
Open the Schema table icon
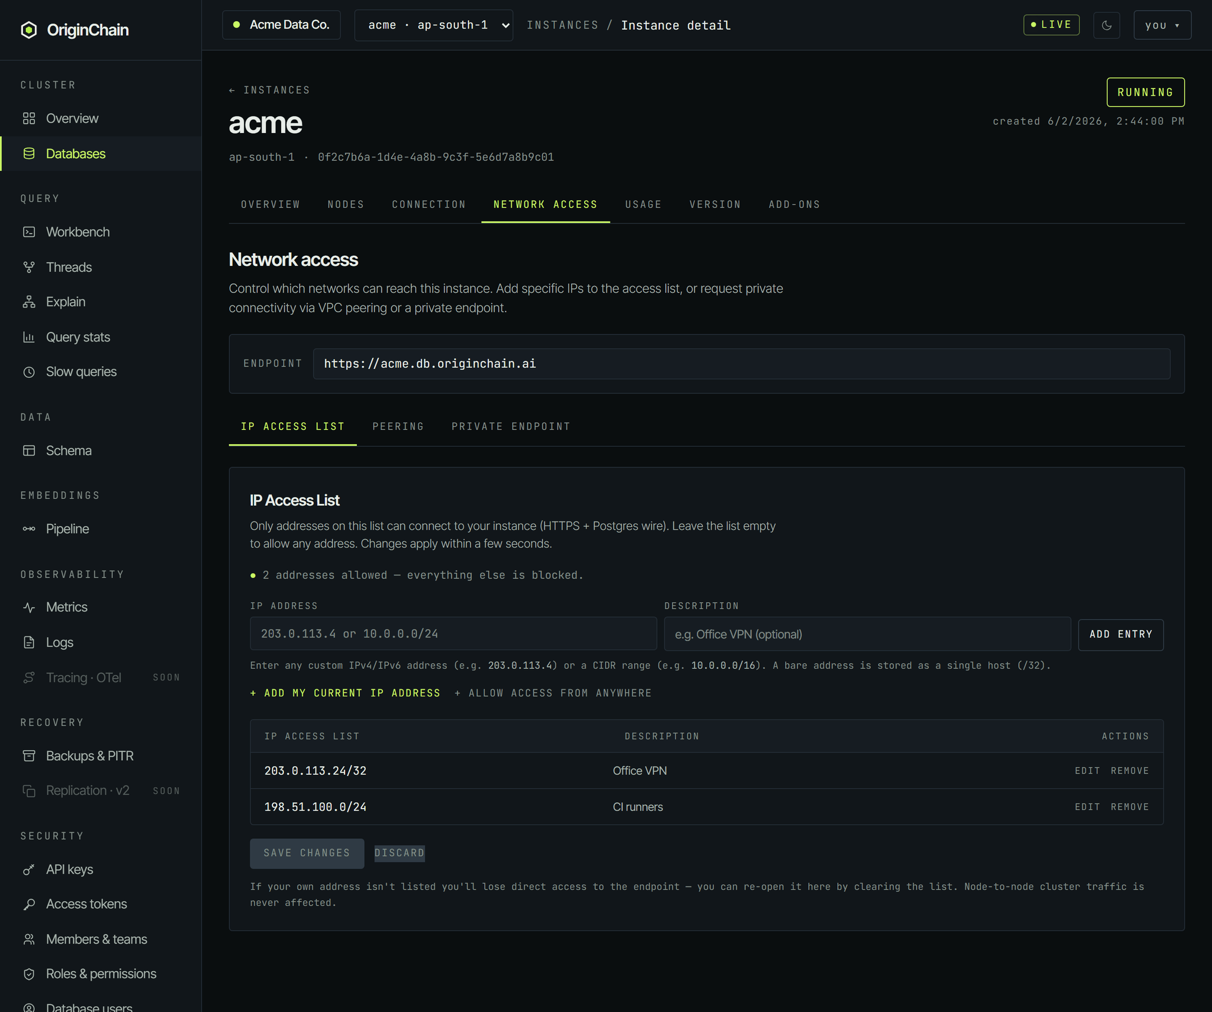(x=29, y=450)
